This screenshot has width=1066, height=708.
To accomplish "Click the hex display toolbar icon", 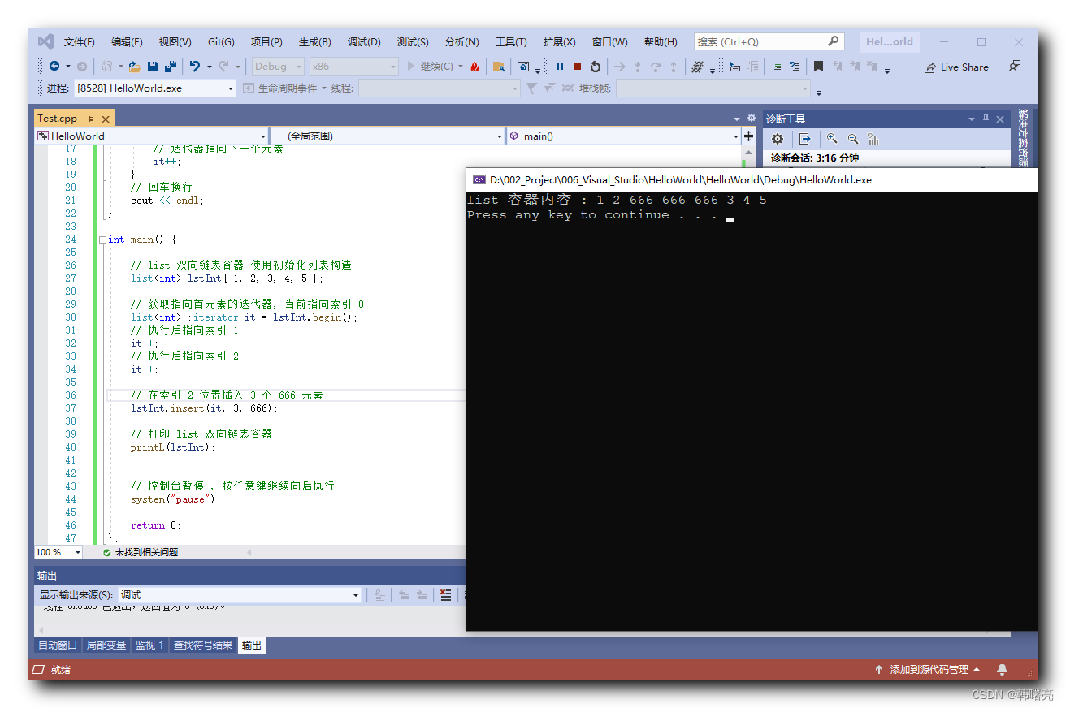I will [x=697, y=67].
